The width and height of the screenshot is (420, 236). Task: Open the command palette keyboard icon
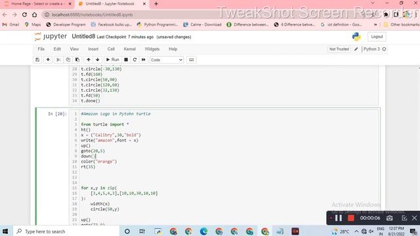(191, 60)
